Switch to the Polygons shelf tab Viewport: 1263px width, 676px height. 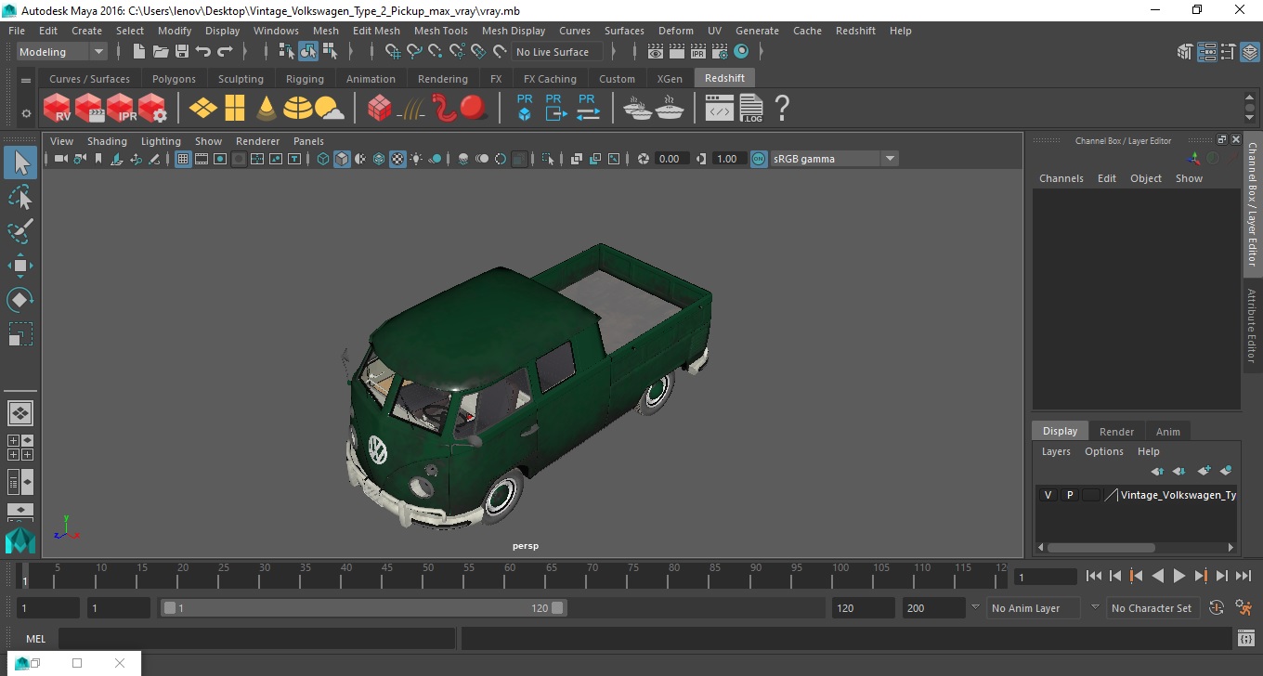coord(174,79)
